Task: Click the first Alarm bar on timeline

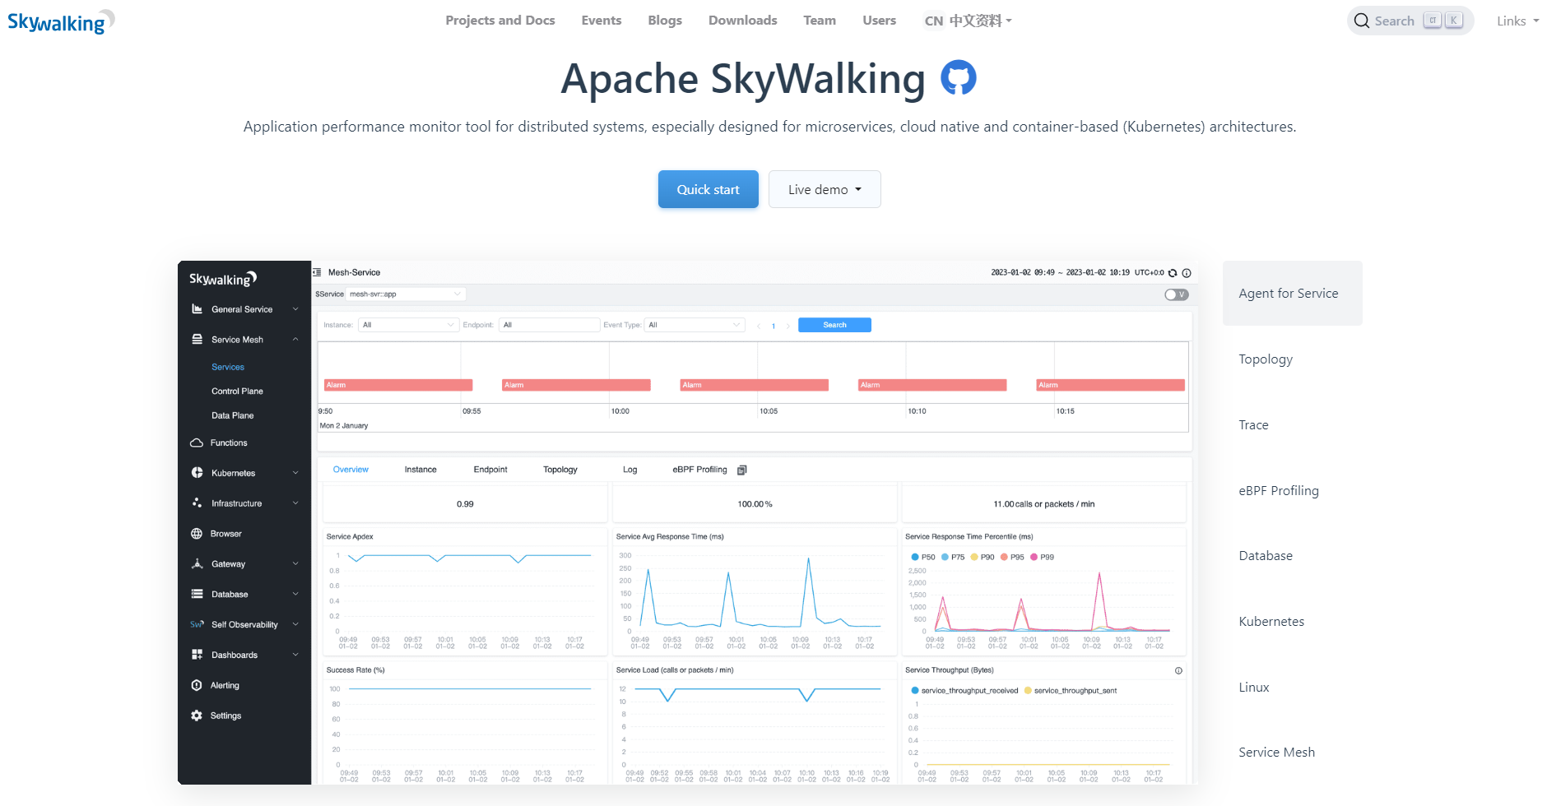Action: (398, 385)
